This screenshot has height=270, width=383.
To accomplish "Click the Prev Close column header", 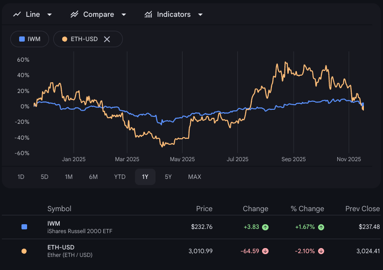I will pos(362,209).
